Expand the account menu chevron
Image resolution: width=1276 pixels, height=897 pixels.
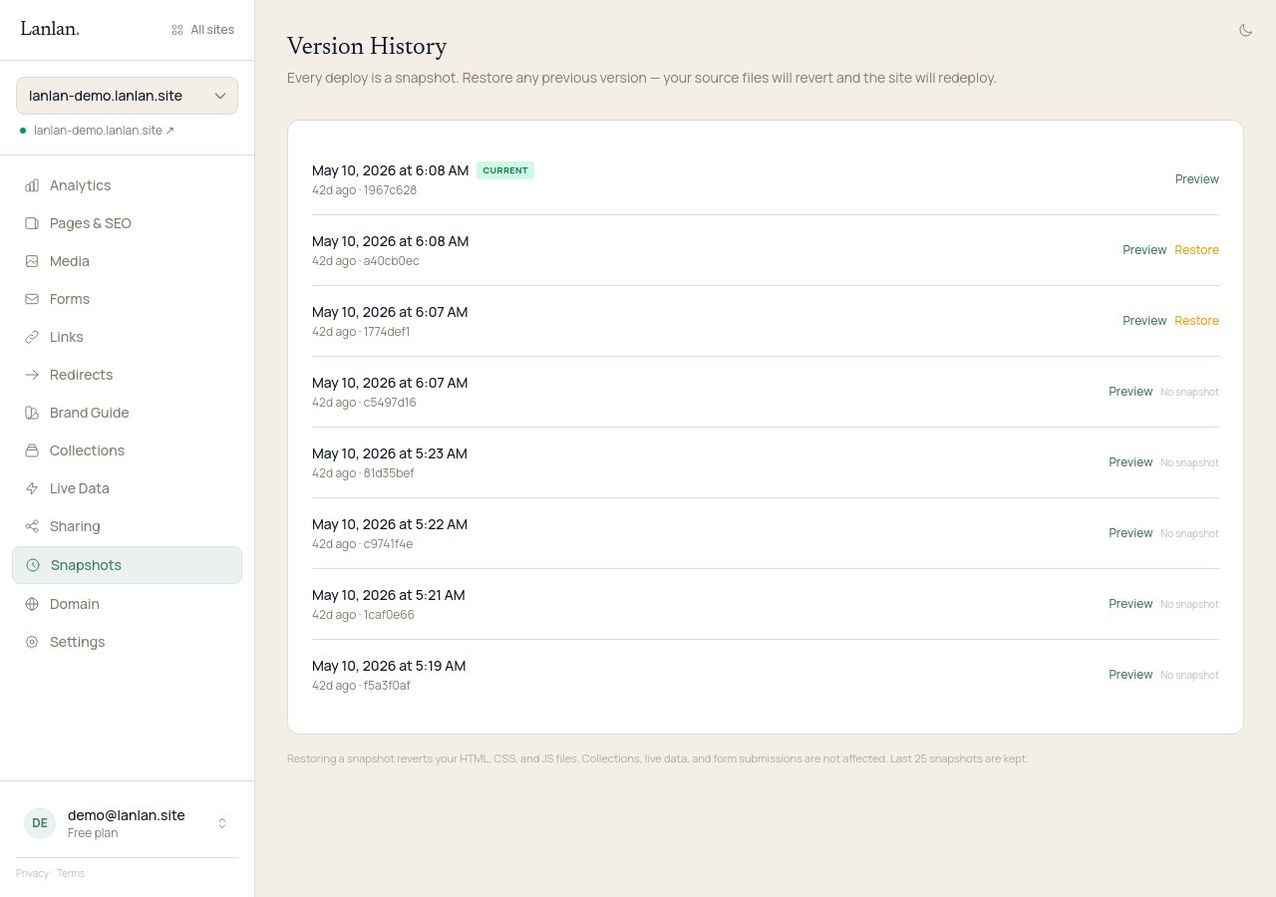222,823
